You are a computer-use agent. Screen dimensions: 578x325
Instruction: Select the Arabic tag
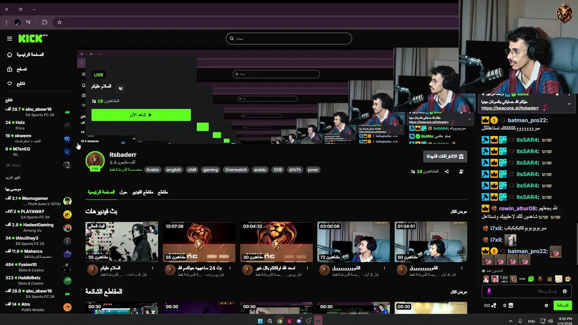(153, 170)
